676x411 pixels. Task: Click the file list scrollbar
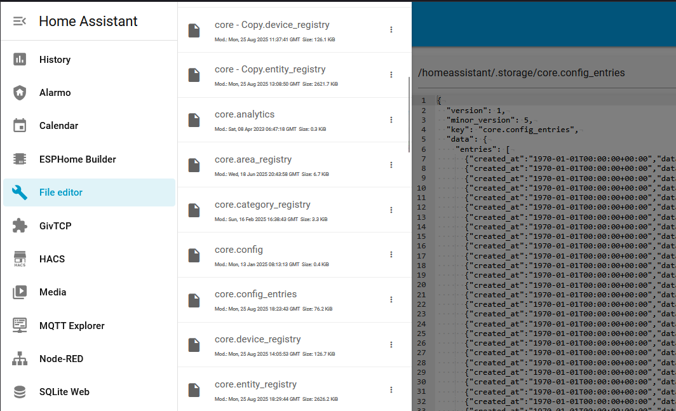(409, 114)
